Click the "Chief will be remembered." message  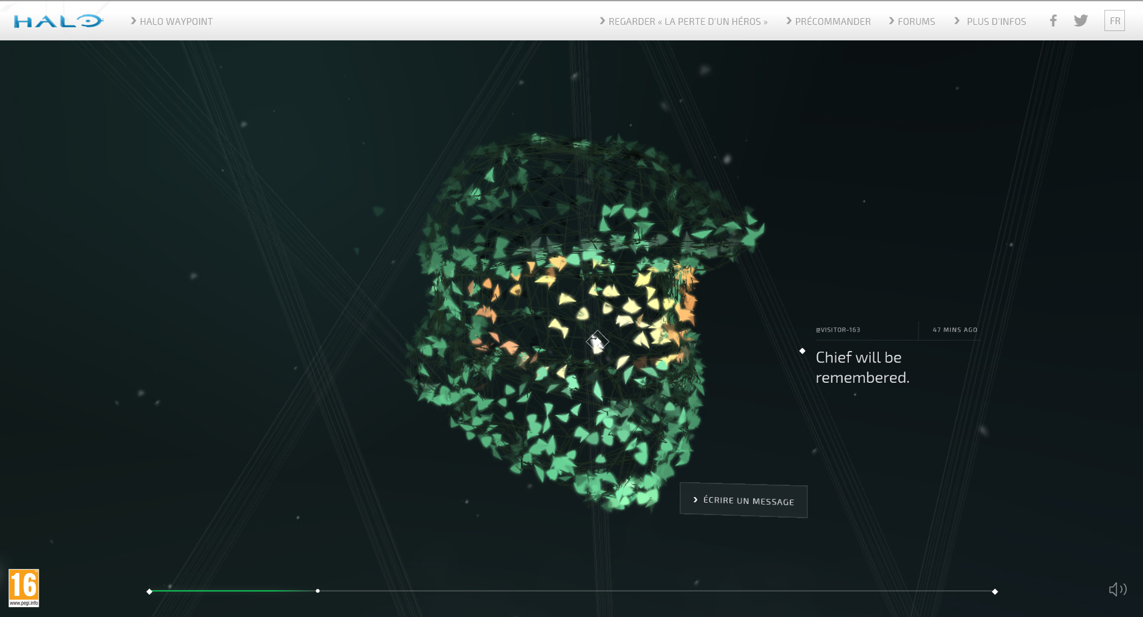coord(862,367)
